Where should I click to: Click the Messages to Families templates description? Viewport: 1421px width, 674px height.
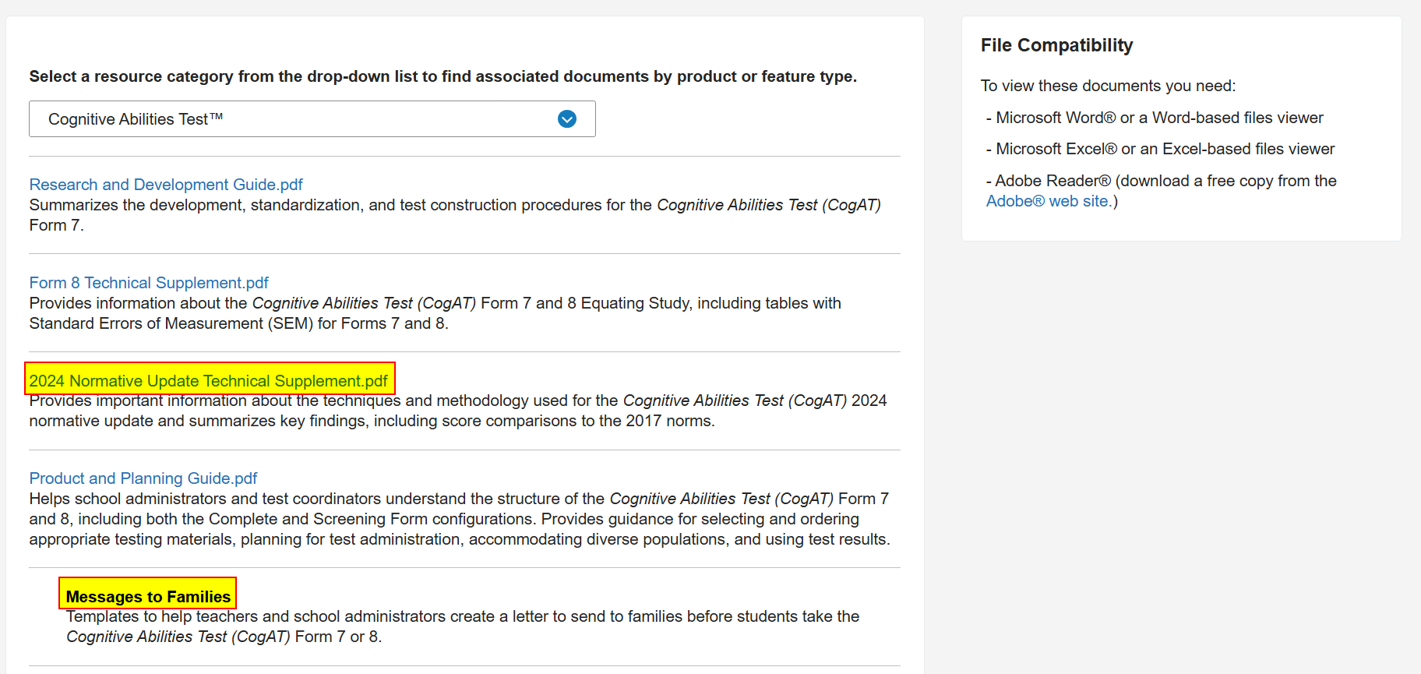pyautogui.click(x=462, y=626)
